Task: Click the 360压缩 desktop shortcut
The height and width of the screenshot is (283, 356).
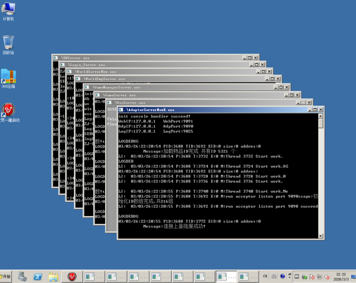Action: [x=8, y=78]
